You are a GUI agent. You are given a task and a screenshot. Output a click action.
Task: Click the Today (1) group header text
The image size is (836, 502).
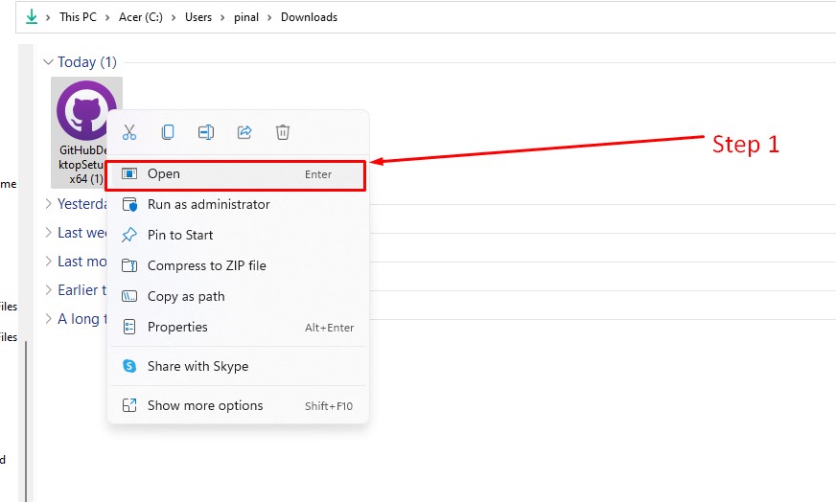87,62
